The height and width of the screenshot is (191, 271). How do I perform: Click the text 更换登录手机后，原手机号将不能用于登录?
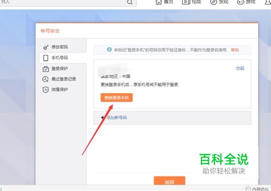point(140,85)
